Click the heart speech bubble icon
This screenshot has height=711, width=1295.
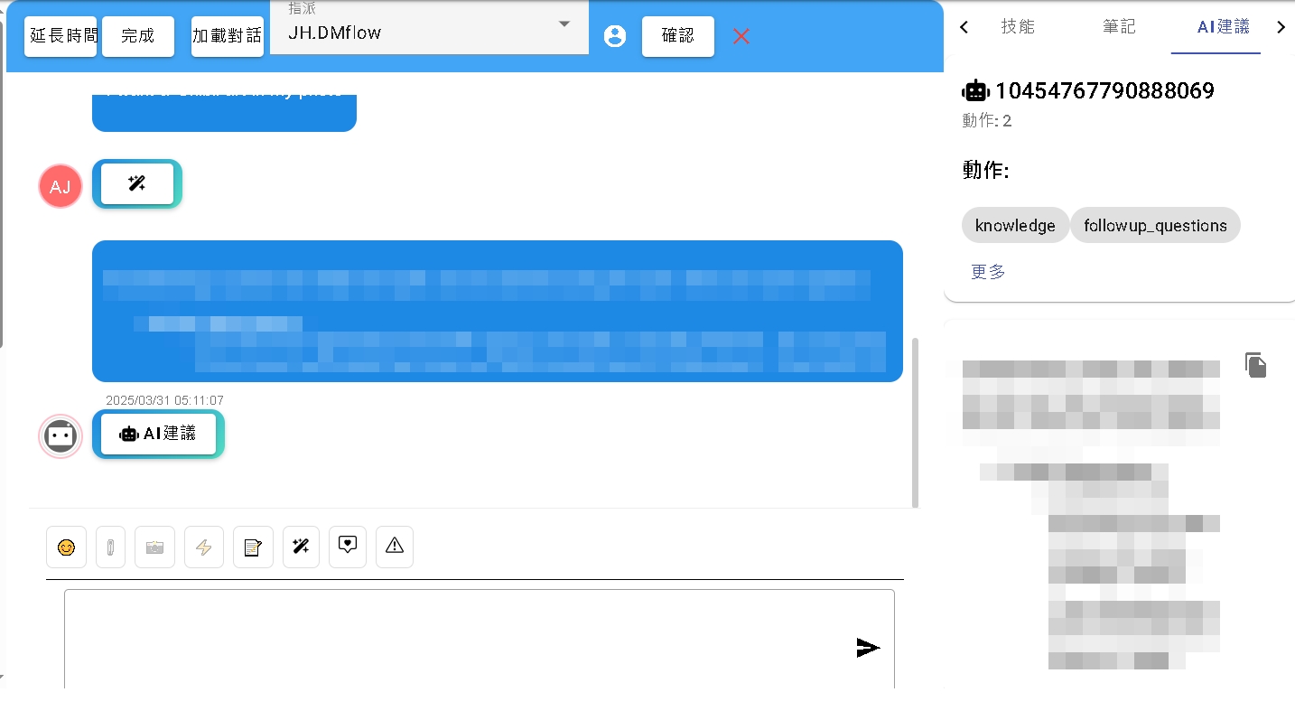[x=348, y=546]
